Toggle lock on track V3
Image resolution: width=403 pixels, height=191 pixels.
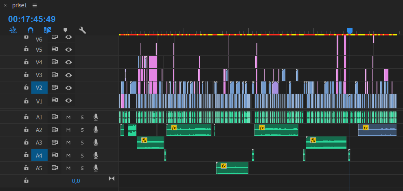coord(26,75)
